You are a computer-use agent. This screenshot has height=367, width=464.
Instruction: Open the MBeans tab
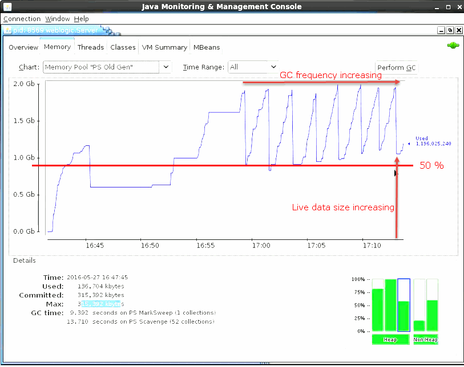point(207,47)
